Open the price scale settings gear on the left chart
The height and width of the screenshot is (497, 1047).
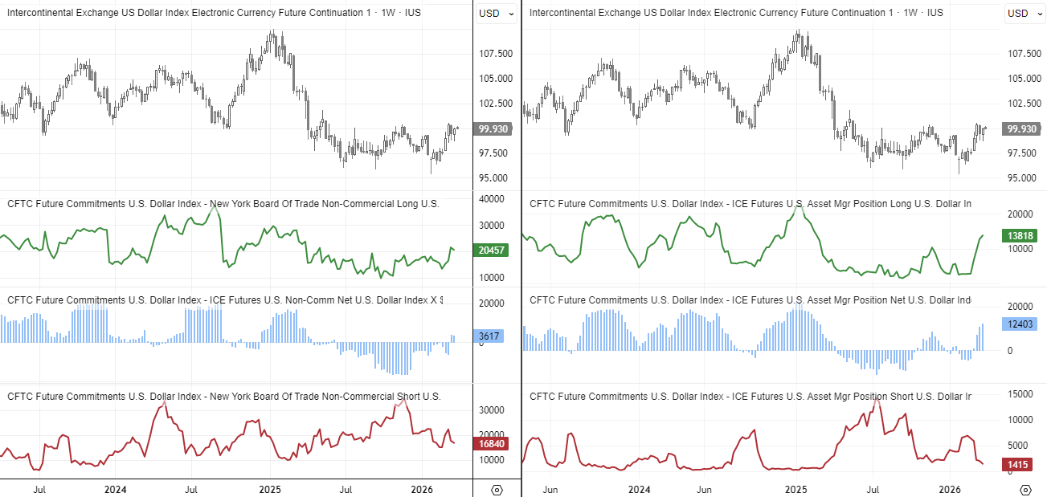pos(498,488)
